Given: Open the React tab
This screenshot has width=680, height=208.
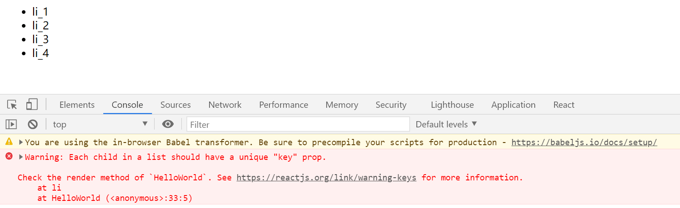Looking at the screenshot, I should pyautogui.click(x=564, y=105).
